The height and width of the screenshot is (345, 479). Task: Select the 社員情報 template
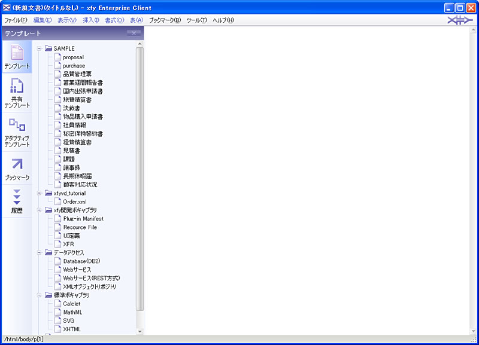tap(74, 125)
